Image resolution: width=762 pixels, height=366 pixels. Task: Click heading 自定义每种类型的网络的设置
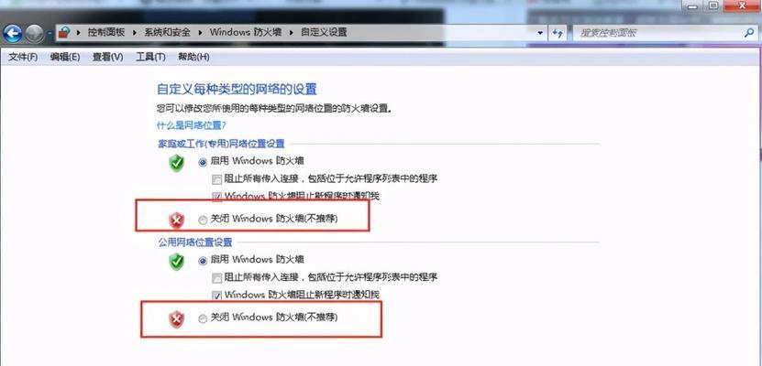pos(237,89)
